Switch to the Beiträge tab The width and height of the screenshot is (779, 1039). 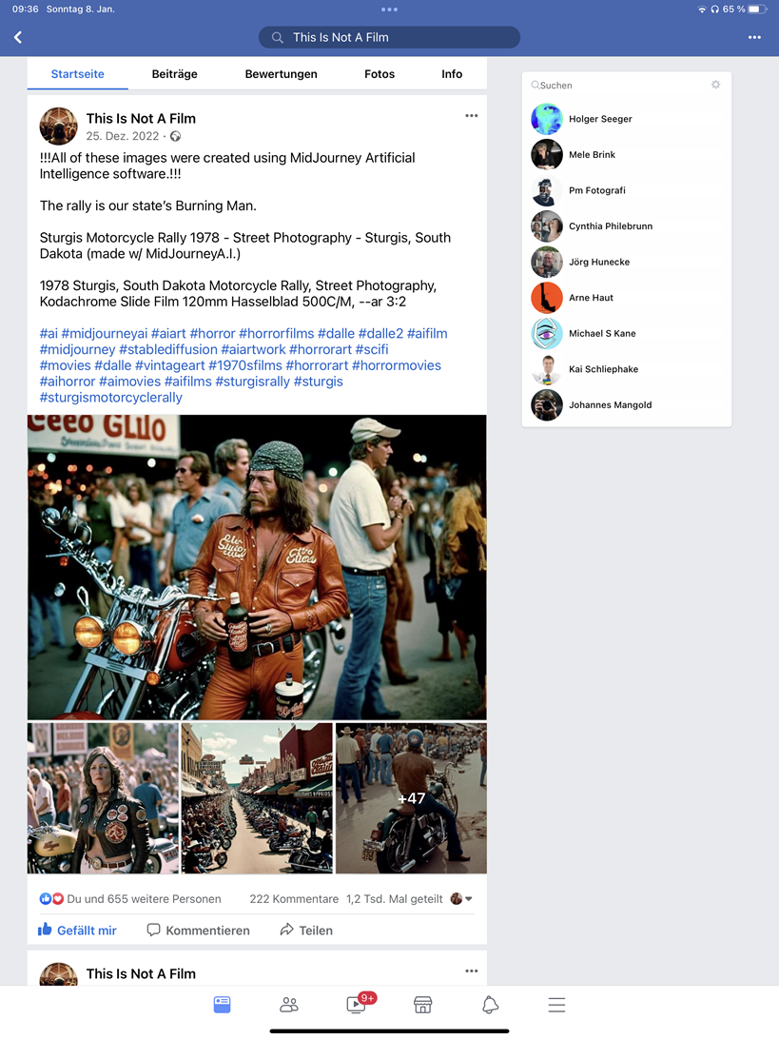click(174, 74)
